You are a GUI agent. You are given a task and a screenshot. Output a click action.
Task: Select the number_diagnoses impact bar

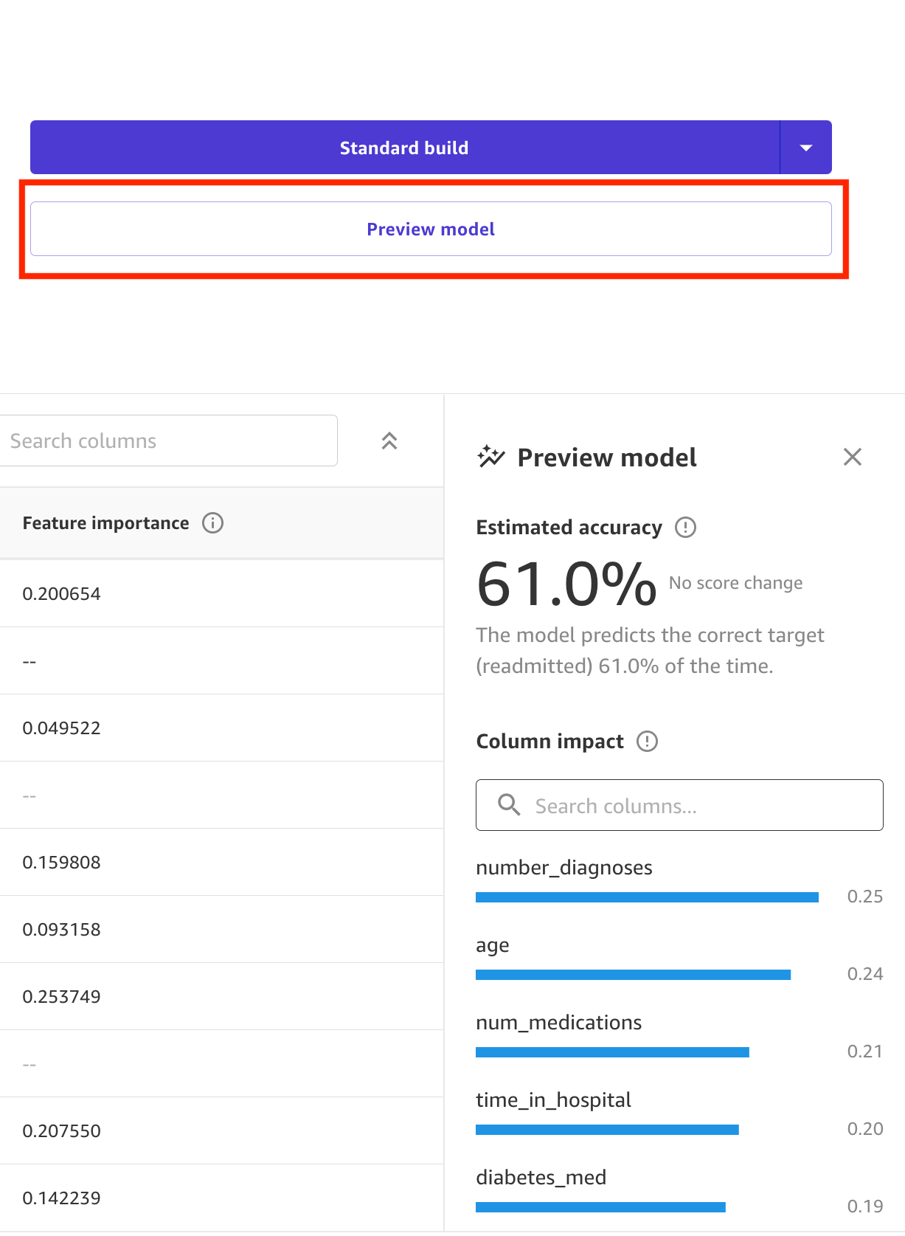(x=648, y=897)
